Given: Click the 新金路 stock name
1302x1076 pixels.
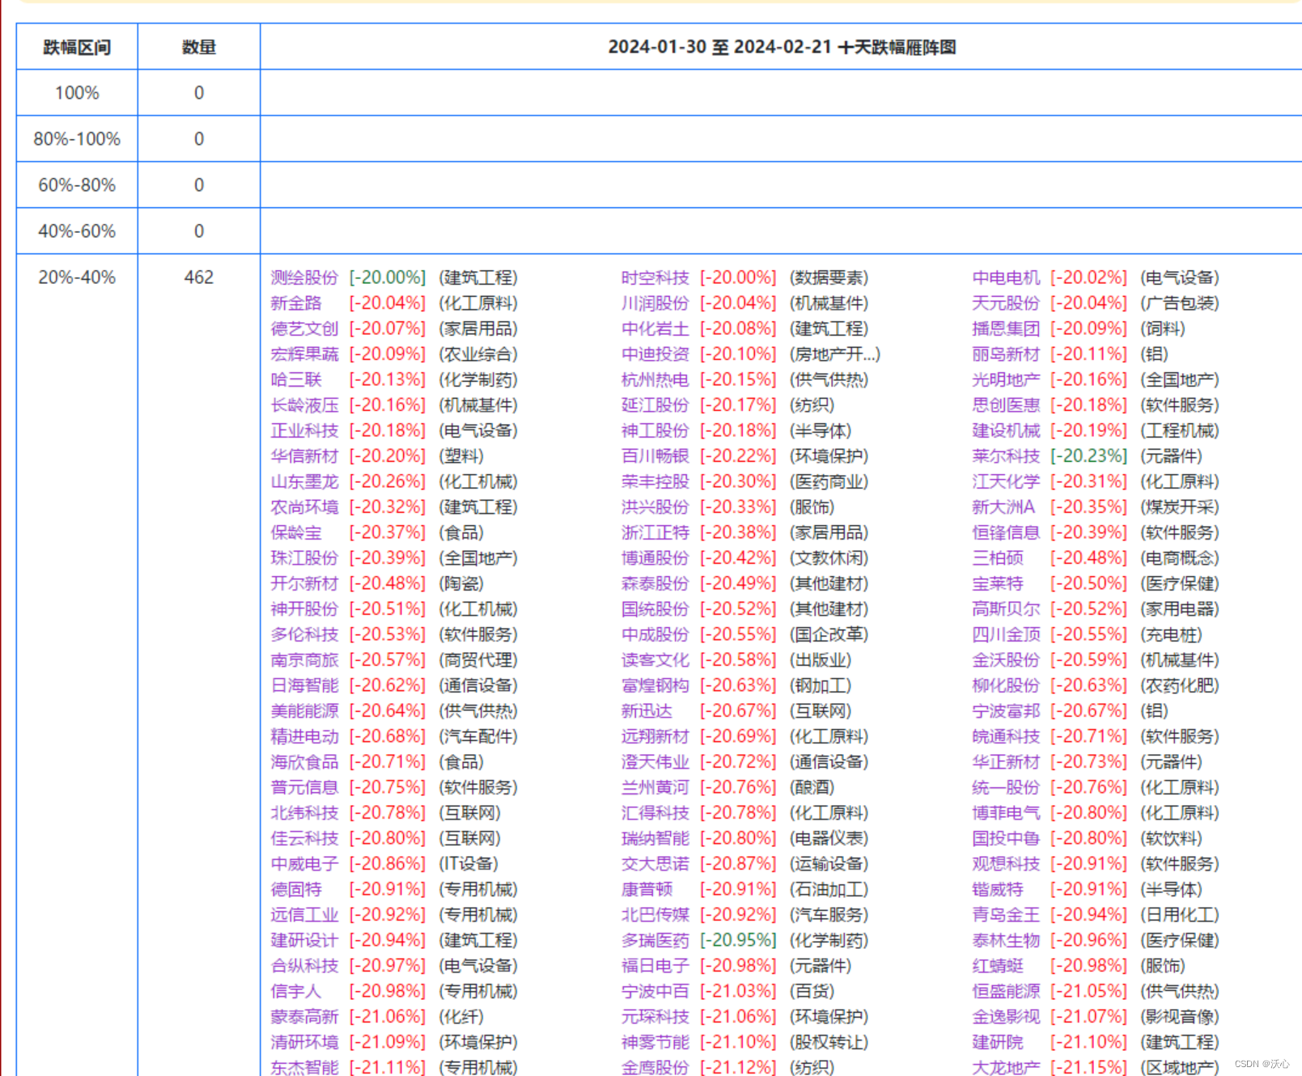Looking at the screenshot, I should click(x=296, y=303).
